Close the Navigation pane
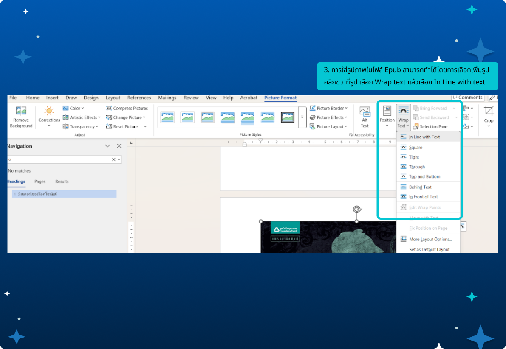Image resolution: width=506 pixels, height=349 pixels. click(x=119, y=146)
